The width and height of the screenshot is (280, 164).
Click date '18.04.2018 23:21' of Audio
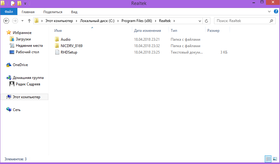pyautogui.click(x=147, y=39)
